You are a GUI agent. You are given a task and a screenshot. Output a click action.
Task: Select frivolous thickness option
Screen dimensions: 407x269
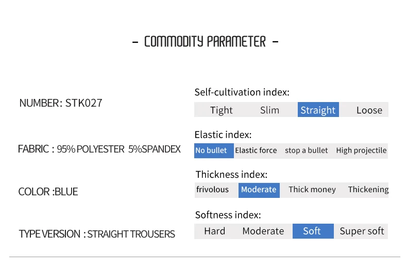[212, 190]
